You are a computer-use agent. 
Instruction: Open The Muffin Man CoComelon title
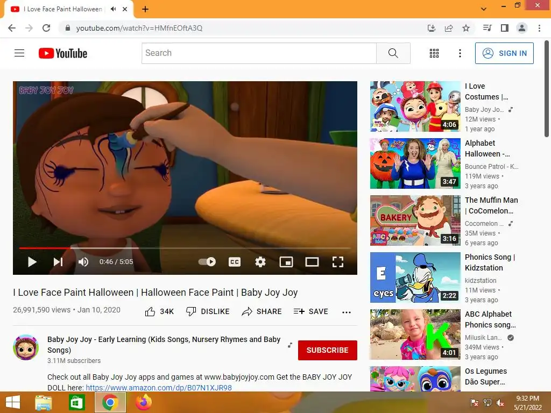pos(491,205)
